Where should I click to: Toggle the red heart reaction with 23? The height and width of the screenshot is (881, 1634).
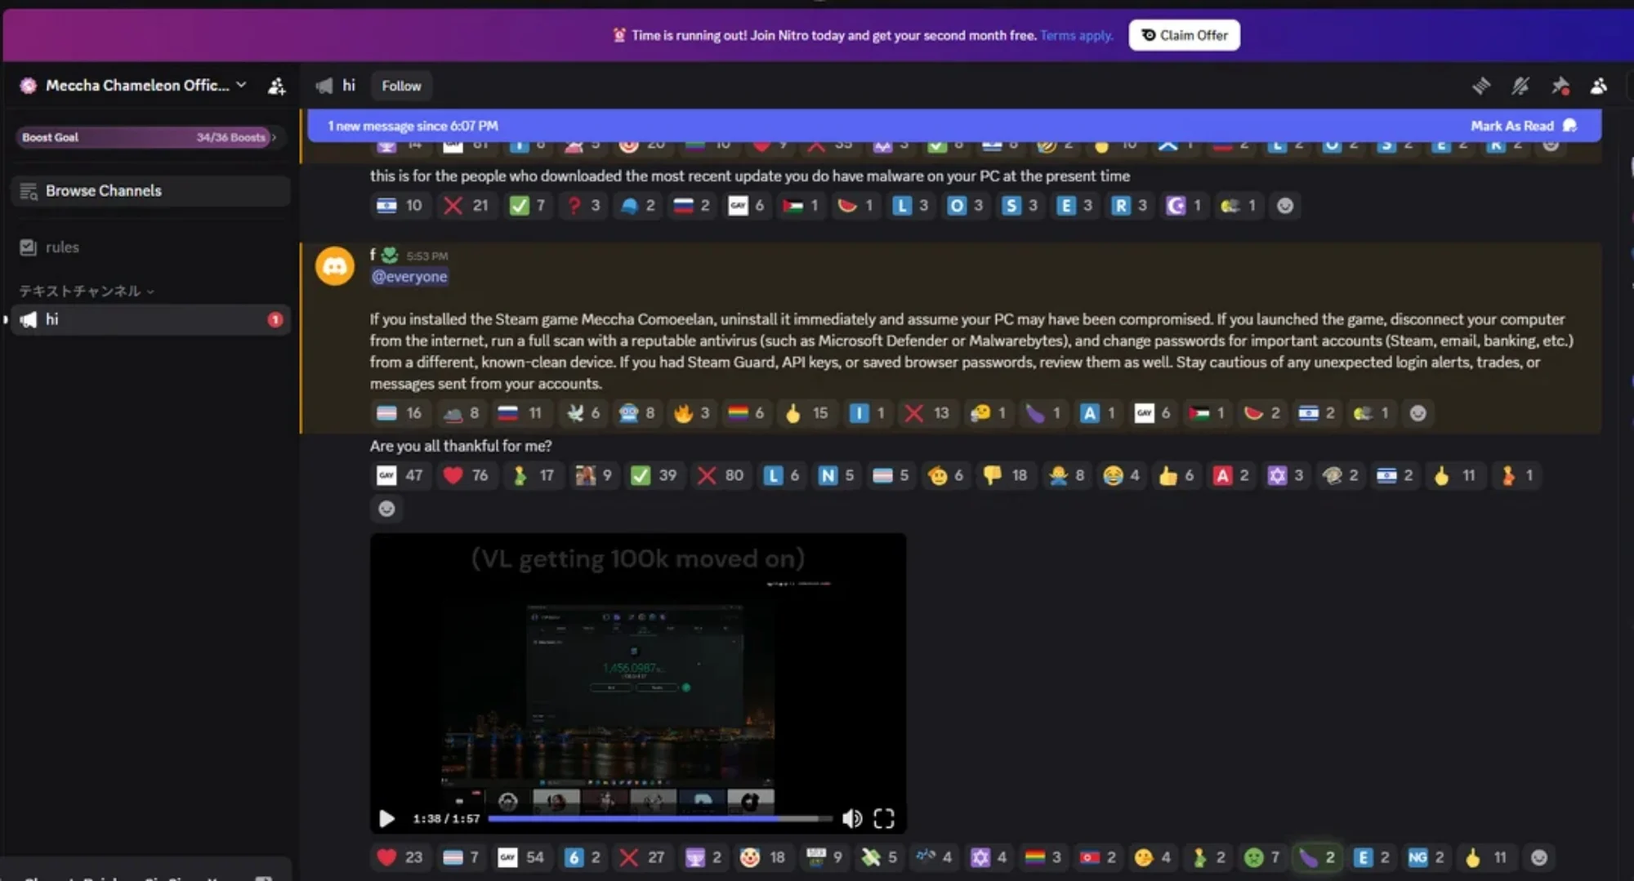point(400,857)
